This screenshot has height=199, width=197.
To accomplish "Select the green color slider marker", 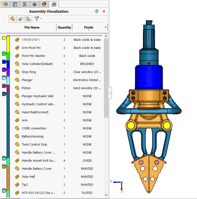I will point(4,54).
